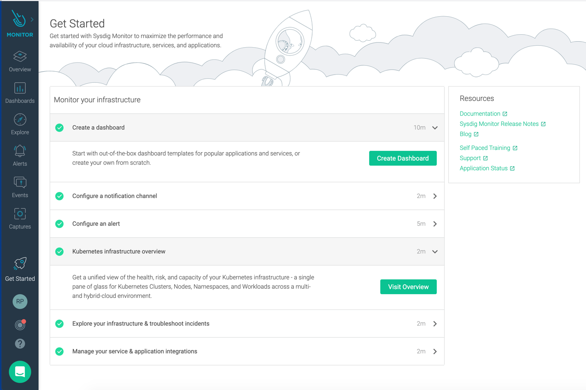The image size is (586, 390).
Task: Open the Explore compass icon
Action: click(20, 119)
